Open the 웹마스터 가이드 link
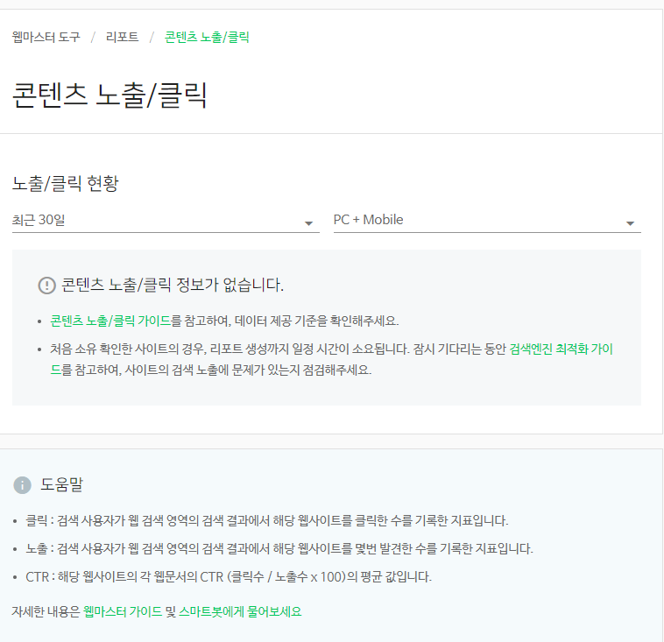Image resolution: width=664 pixels, height=642 pixels. (123, 612)
